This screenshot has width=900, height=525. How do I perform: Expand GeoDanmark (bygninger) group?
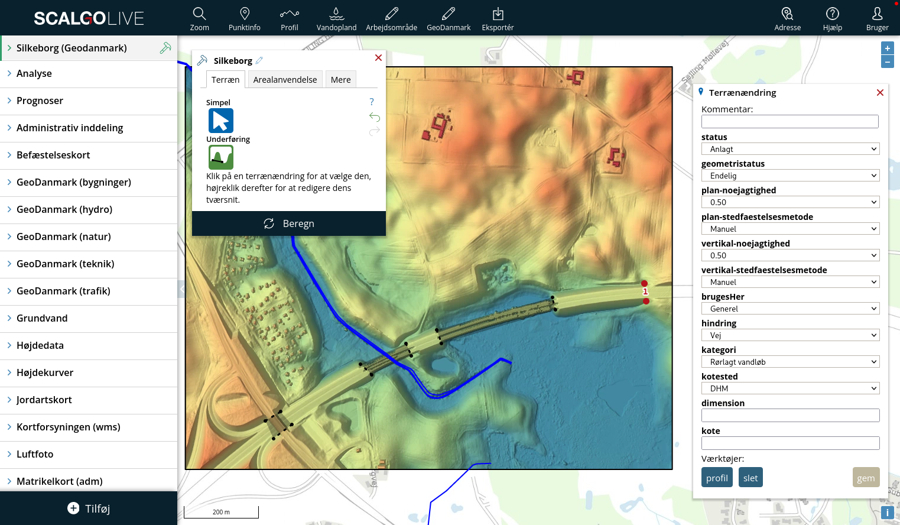pyautogui.click(x=89, y=183)
